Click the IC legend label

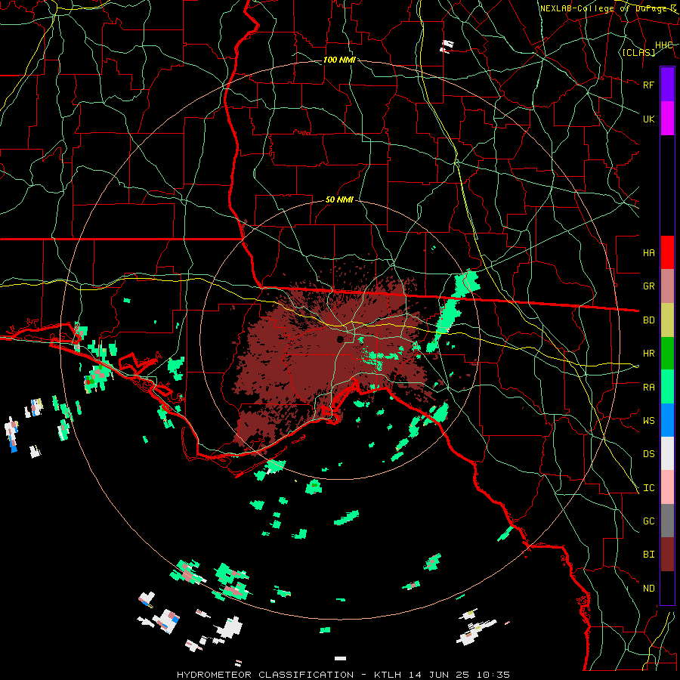[x=648, y=488]
